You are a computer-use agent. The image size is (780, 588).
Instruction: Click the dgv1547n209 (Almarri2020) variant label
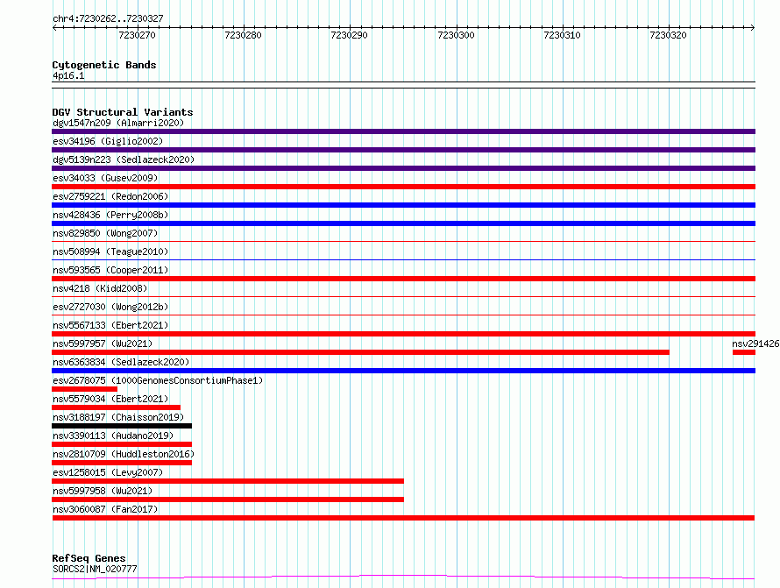click(118, 123)
